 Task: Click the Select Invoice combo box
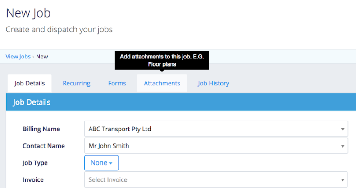tap(216, 179)
